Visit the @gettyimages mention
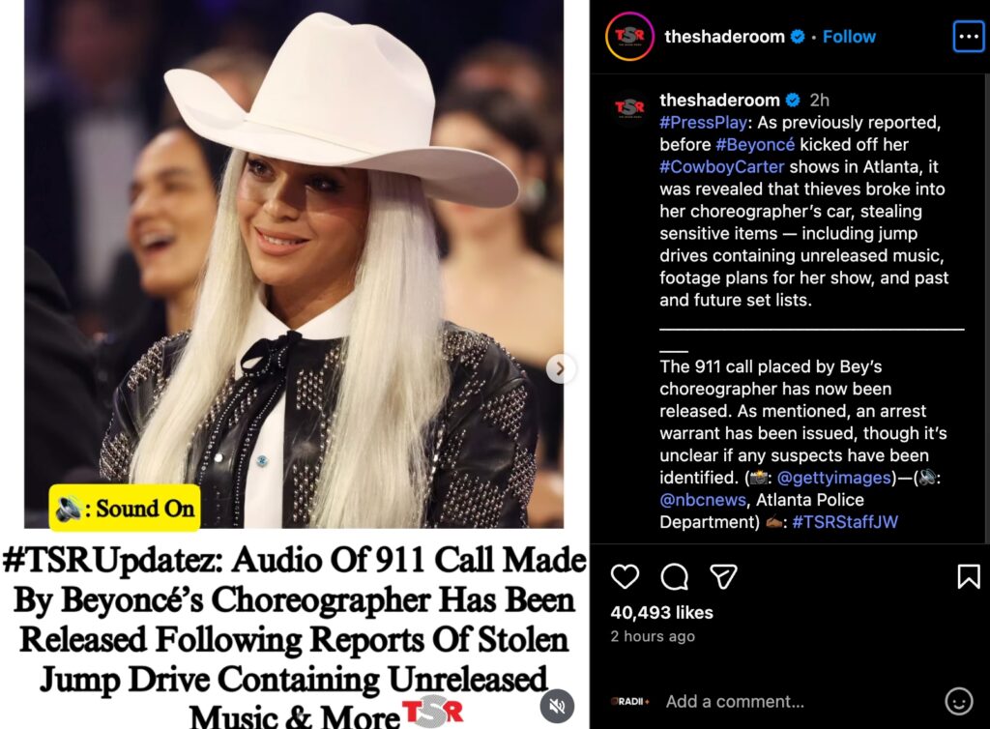 pyautogui.click(x=834, y=478)
